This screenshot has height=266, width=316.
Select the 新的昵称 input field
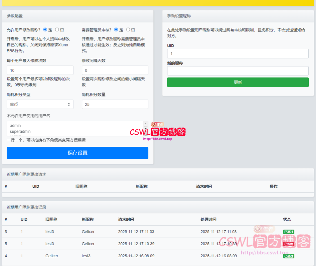tap(238, 71)
